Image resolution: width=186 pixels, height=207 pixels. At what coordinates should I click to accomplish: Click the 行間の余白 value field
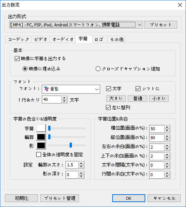[x=156, y=175]
